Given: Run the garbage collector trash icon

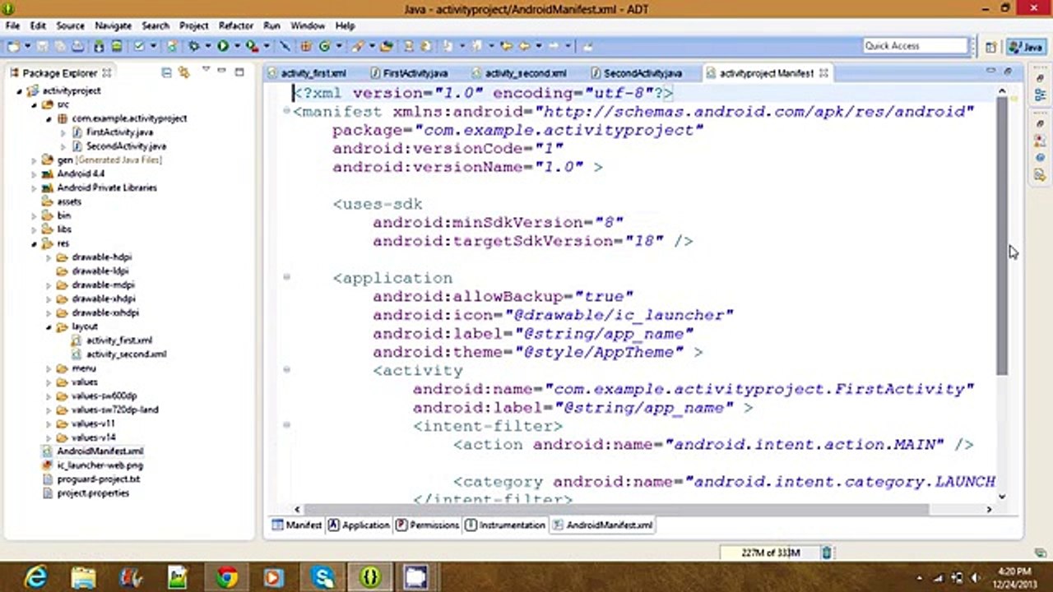Looking at the screenshot, I should click(x=827, y=553).
